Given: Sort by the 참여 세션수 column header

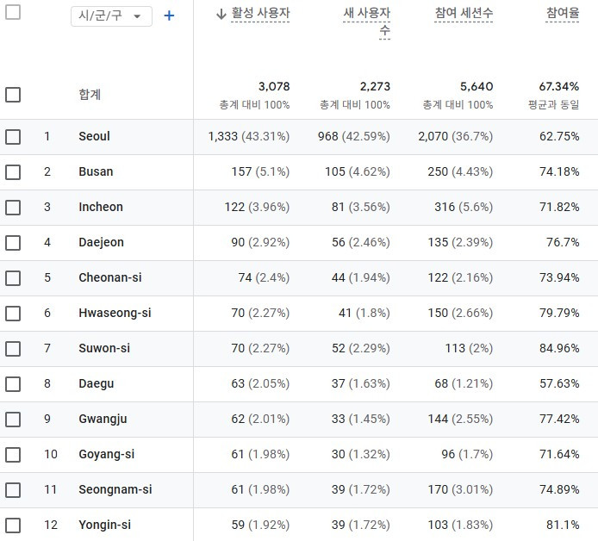Looking at the screenshot, I should click(464, 13).
